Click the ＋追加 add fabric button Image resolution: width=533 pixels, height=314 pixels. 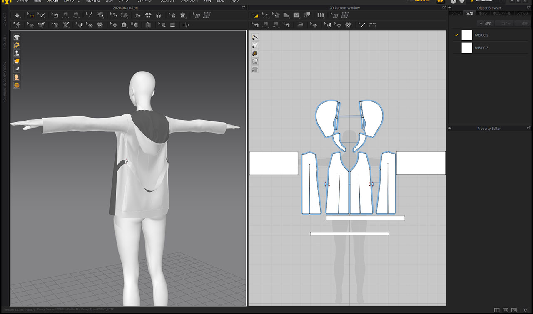(485, 23)
